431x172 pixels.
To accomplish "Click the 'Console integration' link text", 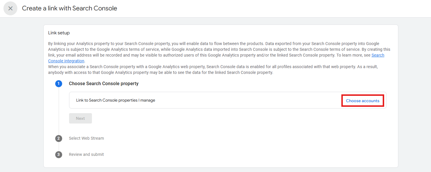I will pos(66,61).
